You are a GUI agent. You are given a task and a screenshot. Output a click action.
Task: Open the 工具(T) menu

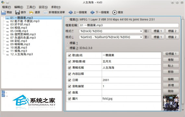coord(31,7)
